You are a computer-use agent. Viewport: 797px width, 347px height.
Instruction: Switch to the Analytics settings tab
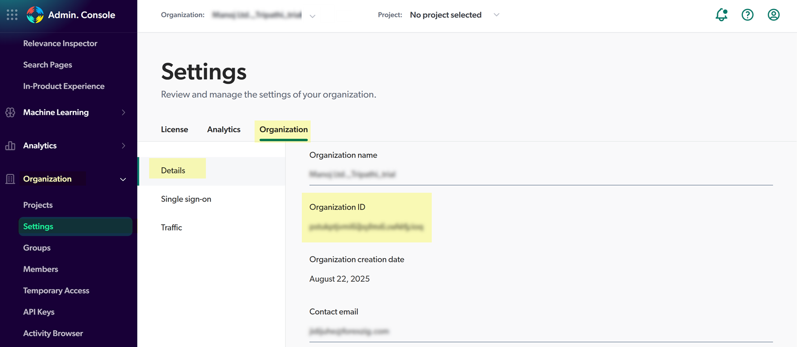(x=224, y=130)
